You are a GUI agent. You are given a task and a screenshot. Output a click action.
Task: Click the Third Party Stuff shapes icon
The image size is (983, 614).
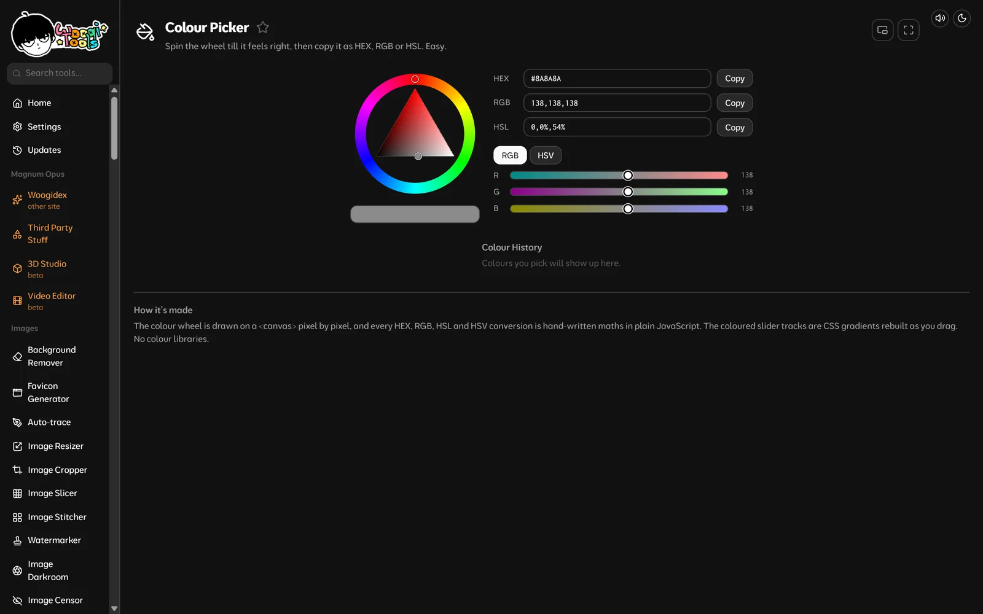click(17, 234)
